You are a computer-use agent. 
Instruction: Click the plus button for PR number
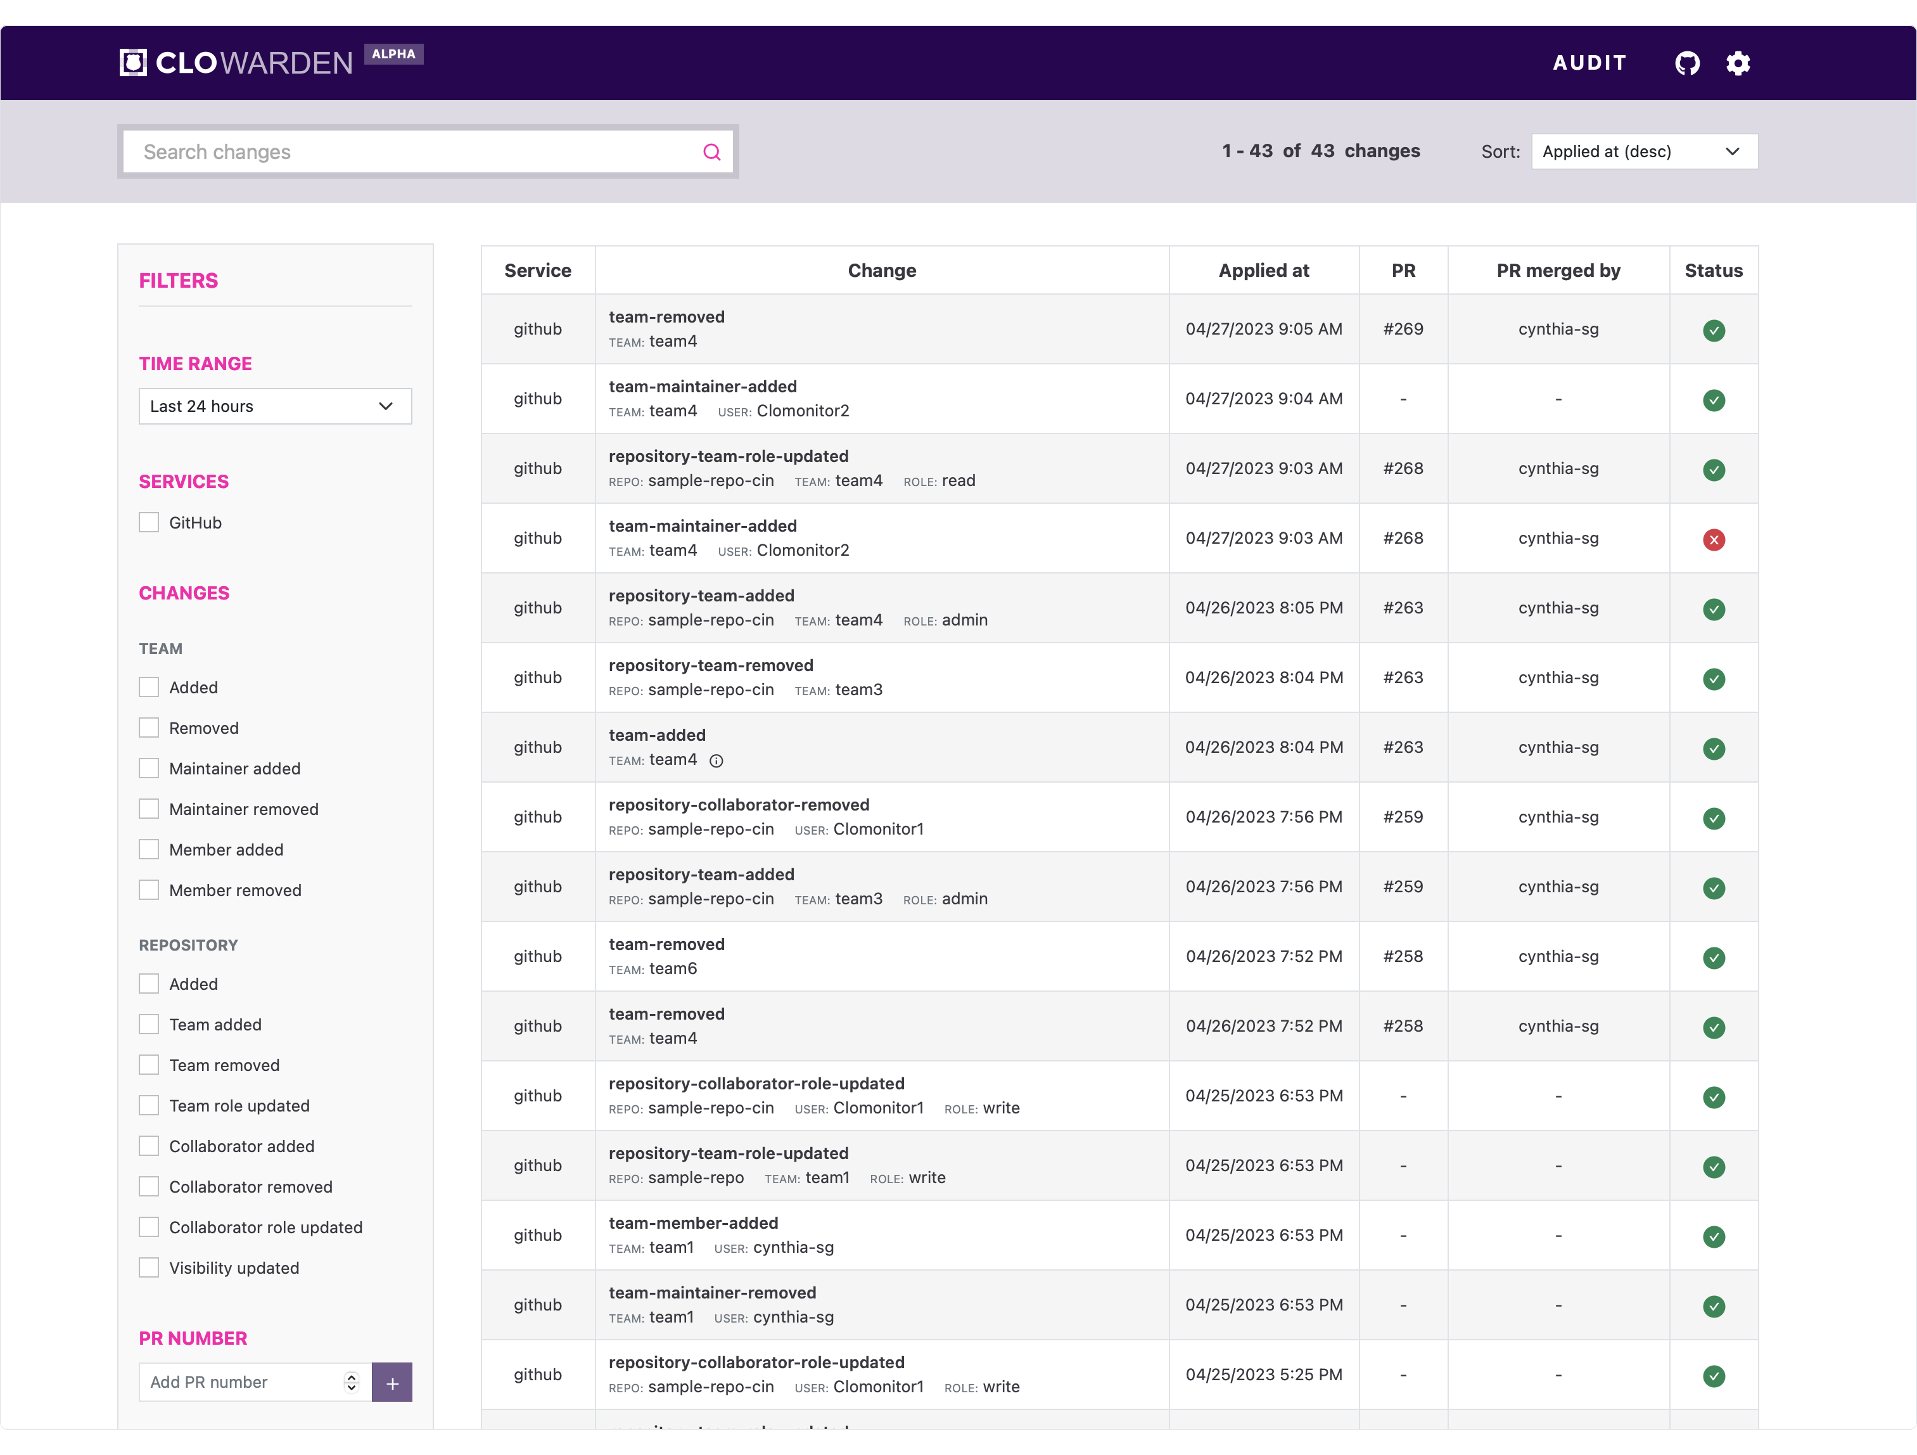point(392,1382)
